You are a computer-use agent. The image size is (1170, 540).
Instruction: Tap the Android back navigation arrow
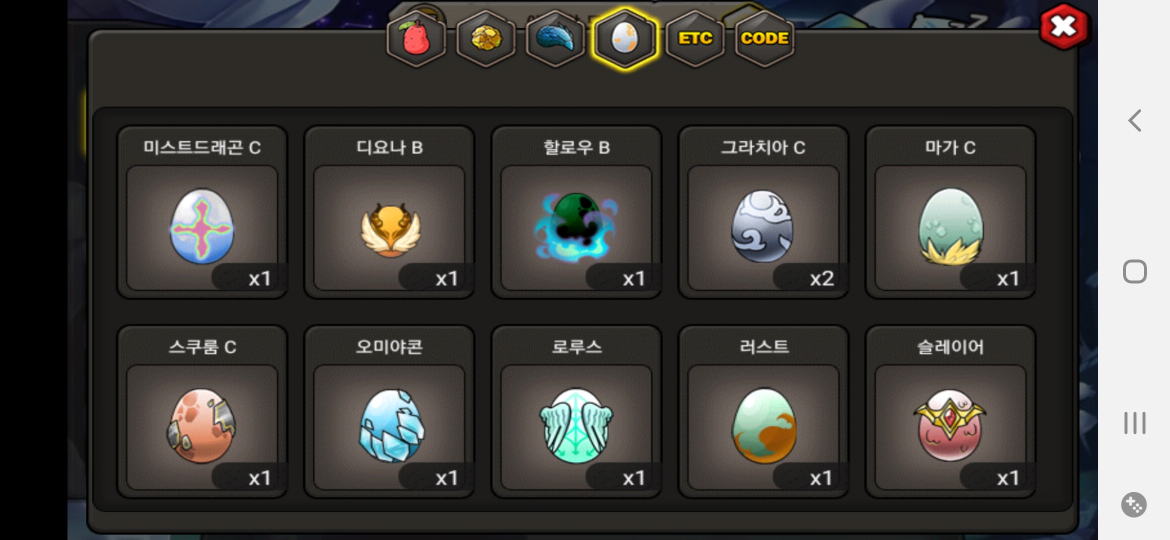1134,120
